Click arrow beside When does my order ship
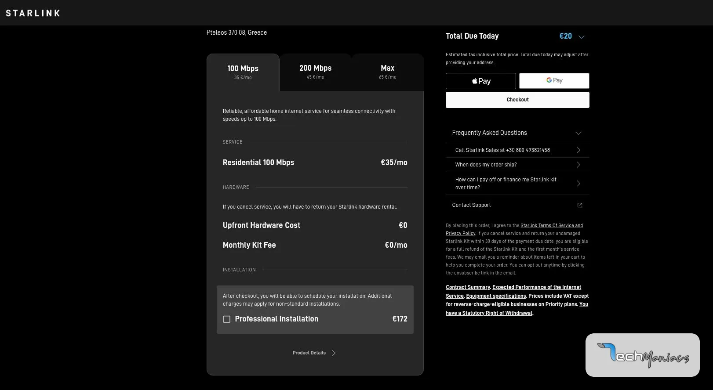 tap(578, 165)
